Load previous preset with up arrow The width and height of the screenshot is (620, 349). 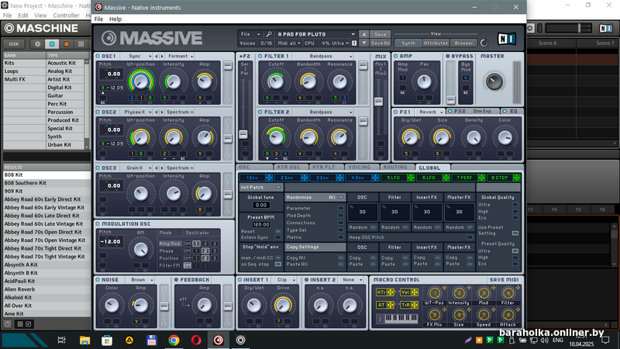pyautogui.click(x=364, y=34)
